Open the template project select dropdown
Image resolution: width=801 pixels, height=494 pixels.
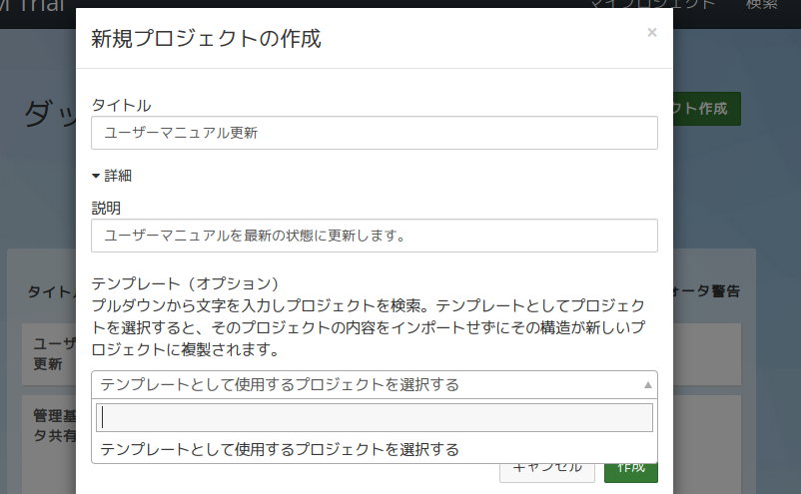click(375, 385)
